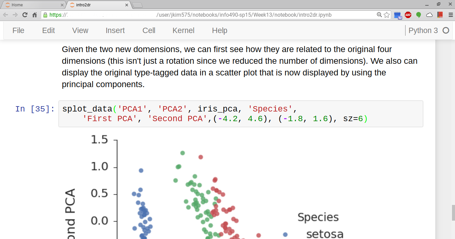Click into the splot_data code cell
The image size is (455, 239).
[241, 114]
